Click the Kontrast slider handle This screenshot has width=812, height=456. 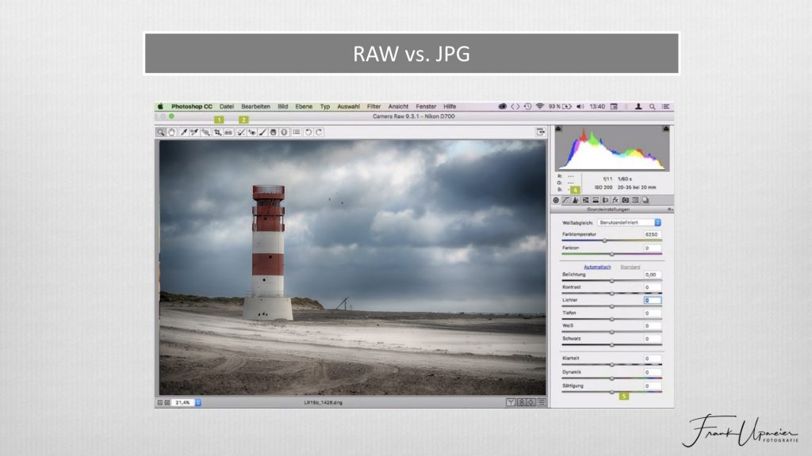[611, 293]
